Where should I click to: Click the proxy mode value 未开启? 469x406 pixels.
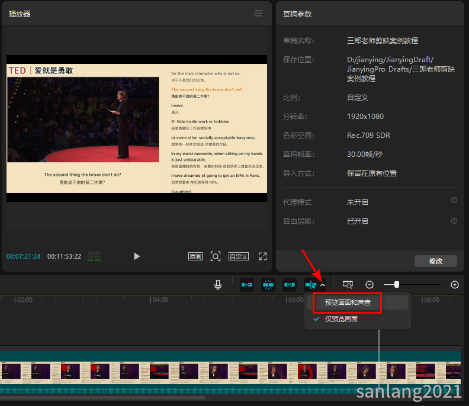[x=358, y=202]
